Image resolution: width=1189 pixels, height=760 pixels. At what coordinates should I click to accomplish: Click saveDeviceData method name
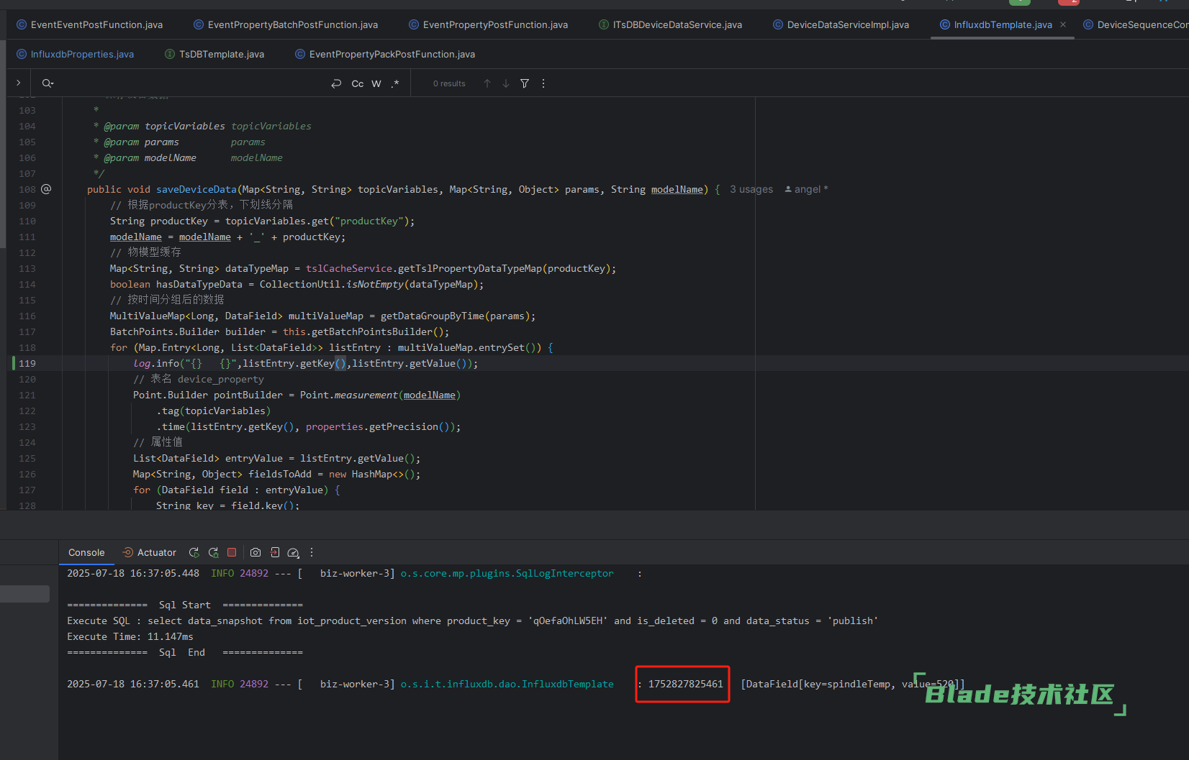pos(196,189)
